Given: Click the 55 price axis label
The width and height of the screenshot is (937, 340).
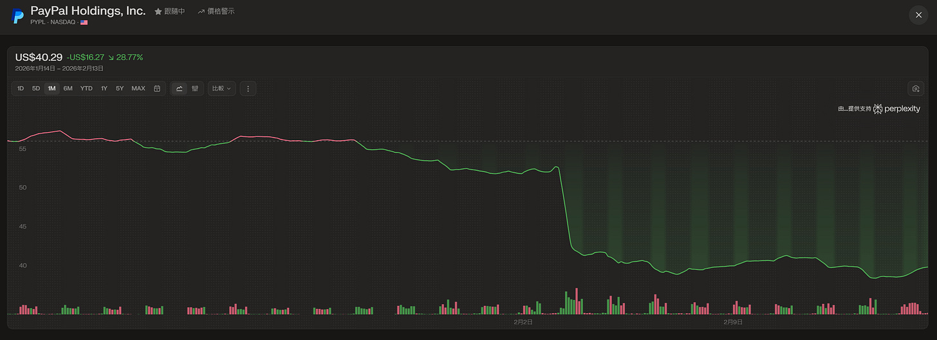Looking at the screenshot, I should tap(21, 148).
